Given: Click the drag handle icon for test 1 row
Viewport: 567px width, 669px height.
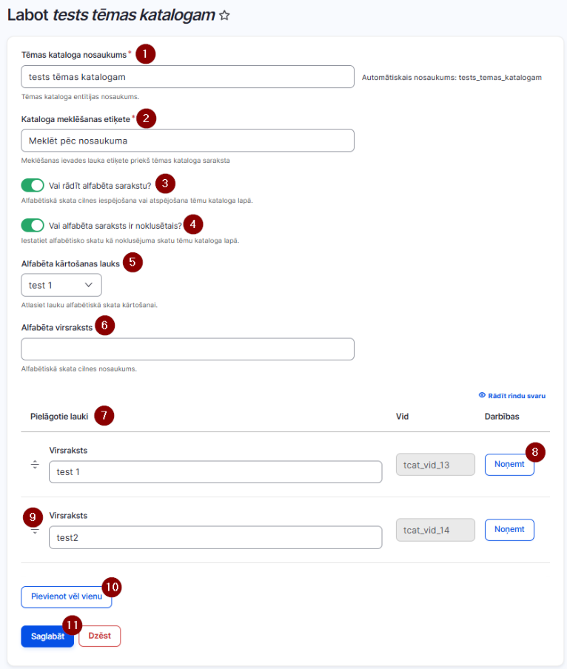Looking at the screenshot, I should pyautogui.click(x=35, y=465).
